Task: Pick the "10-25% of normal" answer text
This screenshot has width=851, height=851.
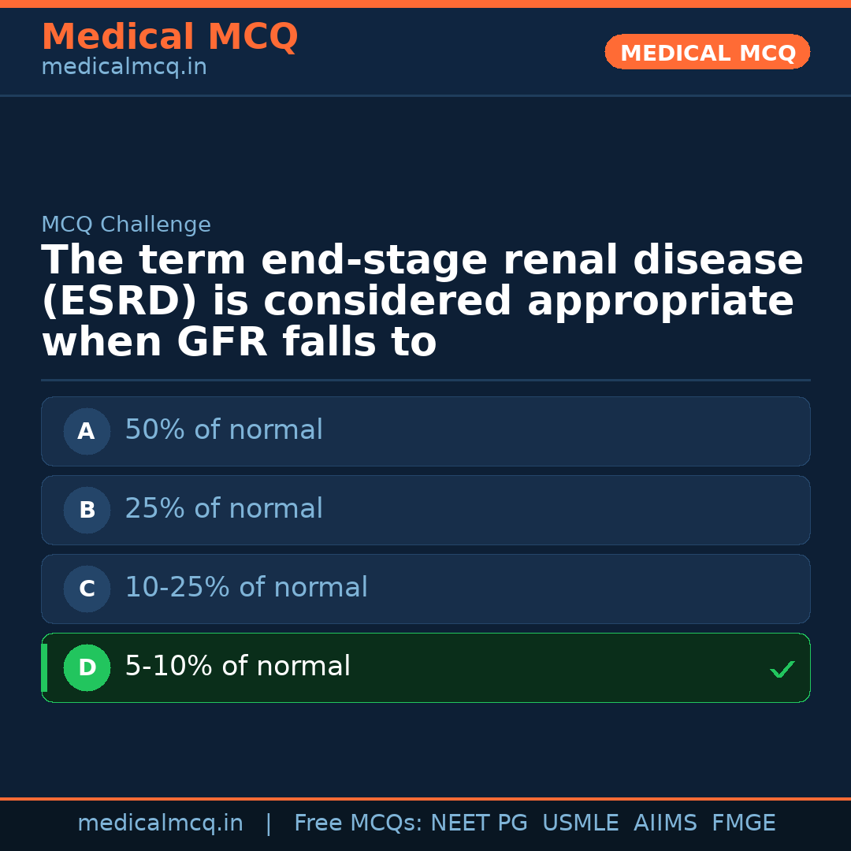Action: coord(246,588)
